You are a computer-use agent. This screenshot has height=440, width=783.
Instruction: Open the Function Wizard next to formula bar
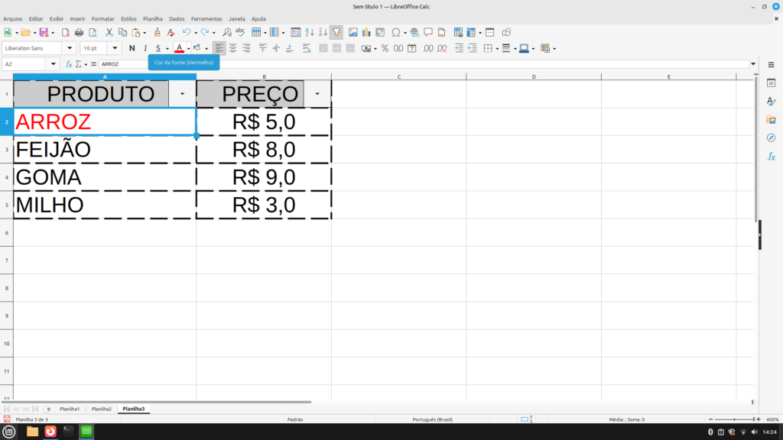tap(69, 64)
